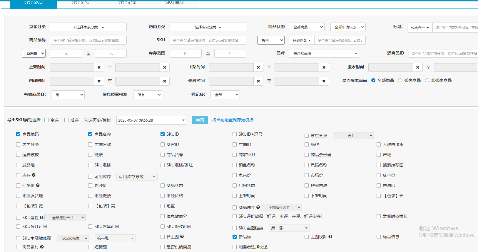The width and height of the screenshot is (478, 252).
Task: Tick the 反选 checkbox
Action: pyautogui.click(x=66, y=120)
